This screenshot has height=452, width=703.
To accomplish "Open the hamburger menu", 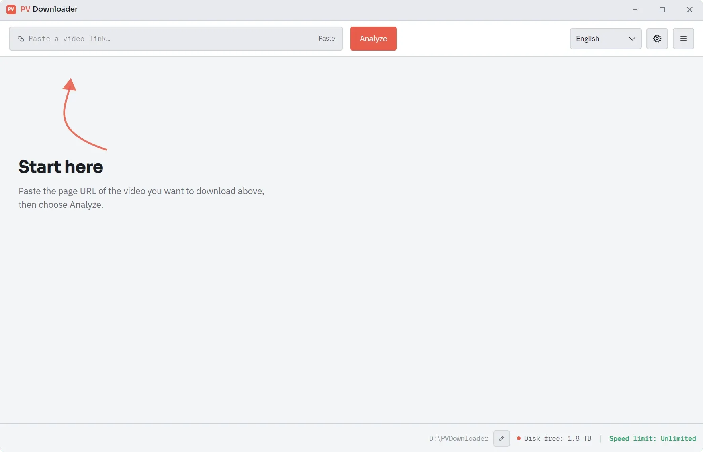I will 683,39.
